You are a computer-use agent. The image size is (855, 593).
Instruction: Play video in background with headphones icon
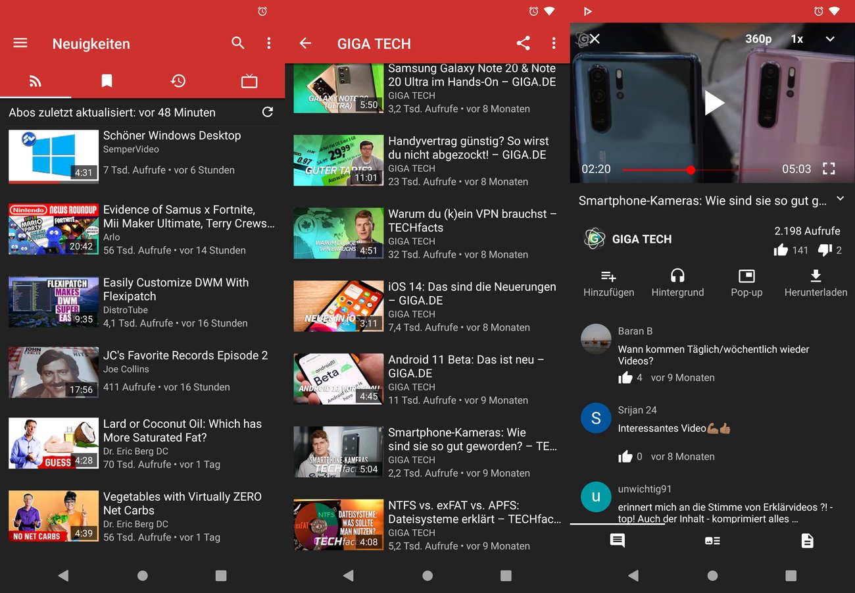[x=677, y=282]
